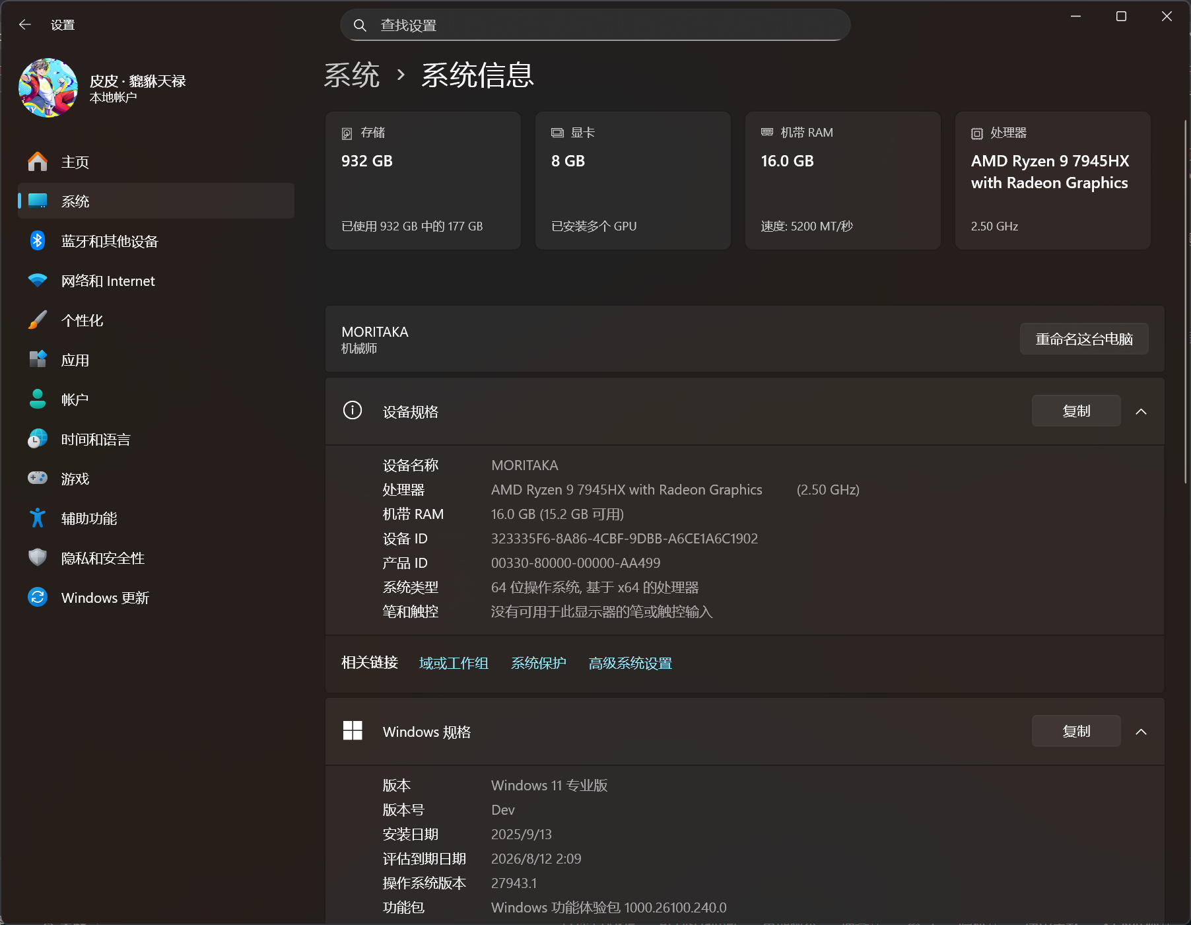
Task: Click the game controller icon for 游戏
Action: (x=38, y=479)
